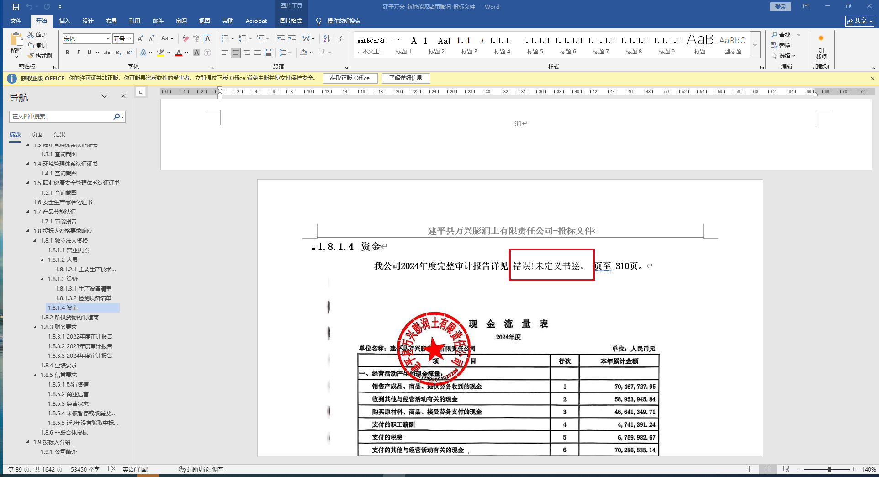Screen dimensions: 879x477
Task: Click the red font color button
Action: point(179,53)
